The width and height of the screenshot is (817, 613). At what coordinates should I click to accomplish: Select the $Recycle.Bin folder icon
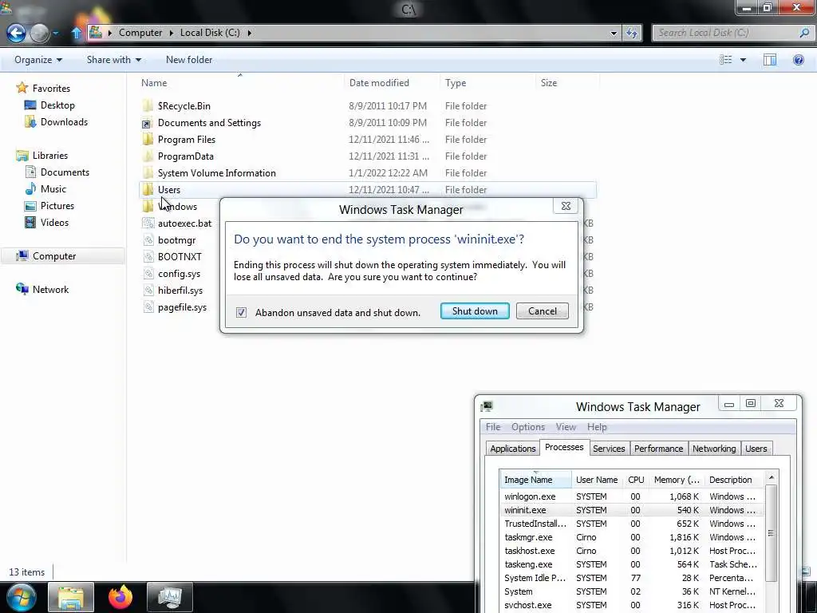(148, 106)
